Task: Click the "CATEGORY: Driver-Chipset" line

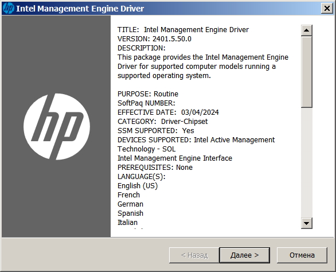Action: tap(162, 122)
